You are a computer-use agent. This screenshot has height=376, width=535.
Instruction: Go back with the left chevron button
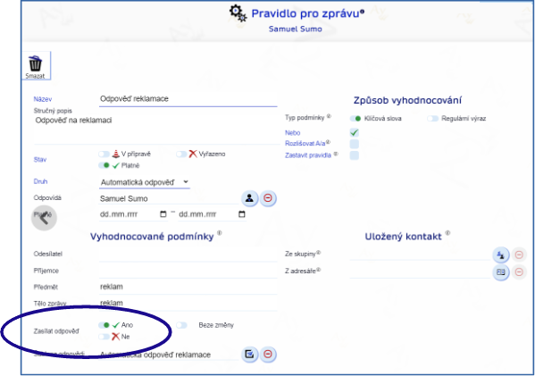[44, 218]
